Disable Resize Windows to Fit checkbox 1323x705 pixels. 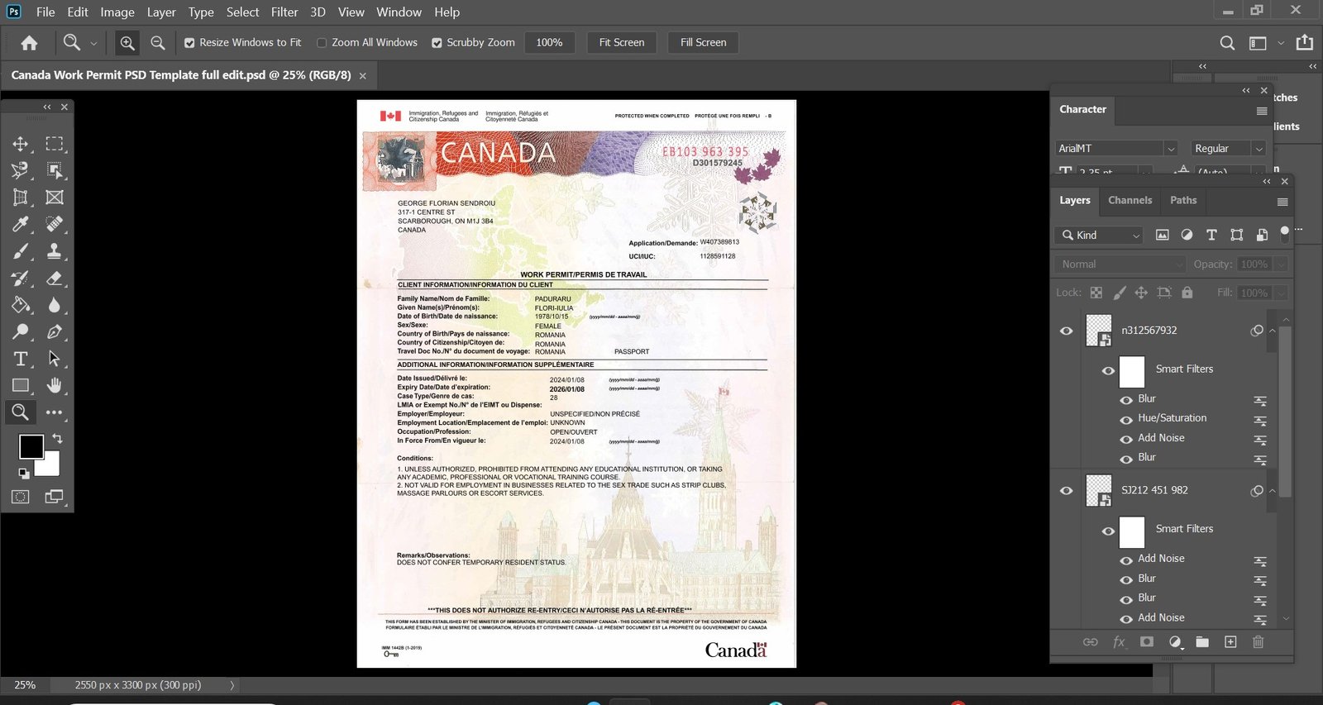189,43
